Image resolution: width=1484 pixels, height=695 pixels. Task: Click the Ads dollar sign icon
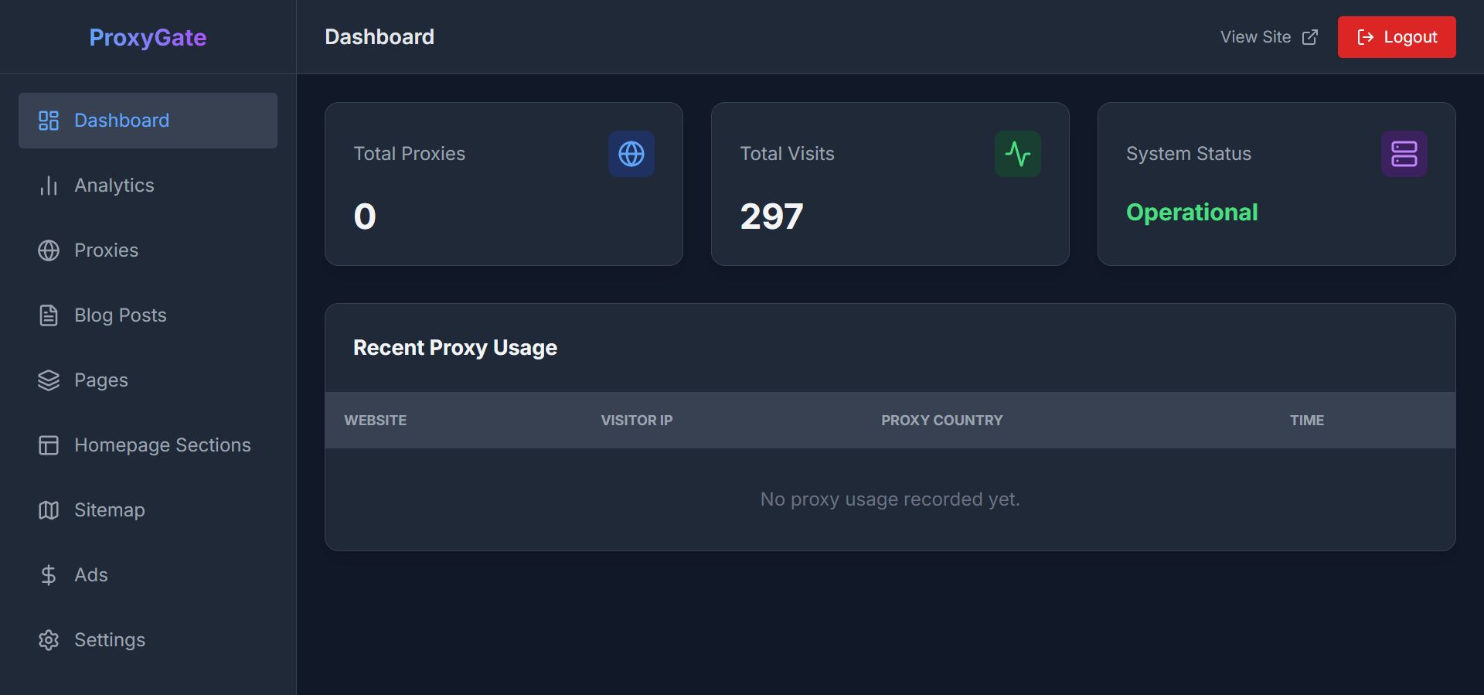(49, 575)
